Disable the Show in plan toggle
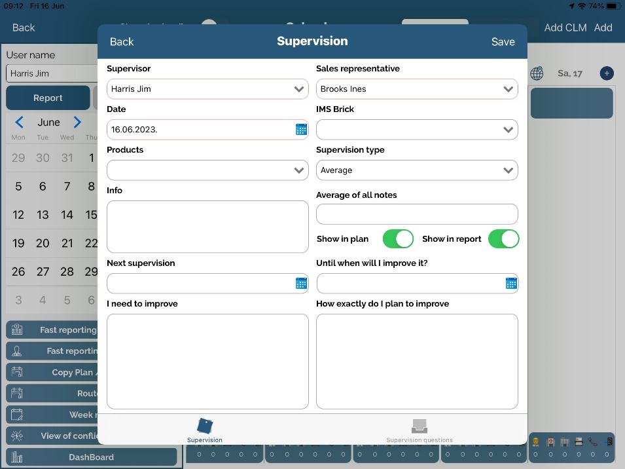625x469 pixels. coord(398,239)
